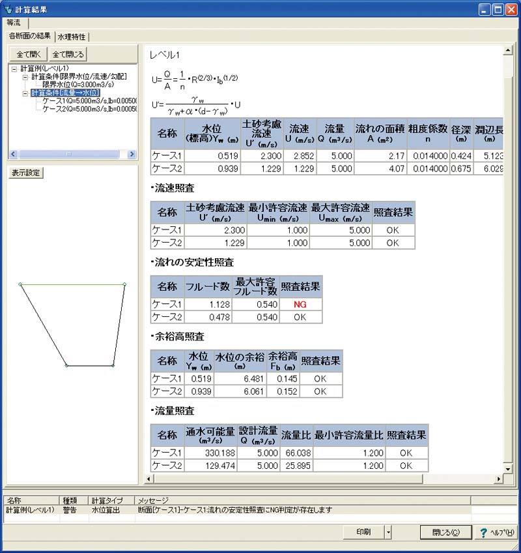Click tree panel scroll left arrow

click(14, 154)
